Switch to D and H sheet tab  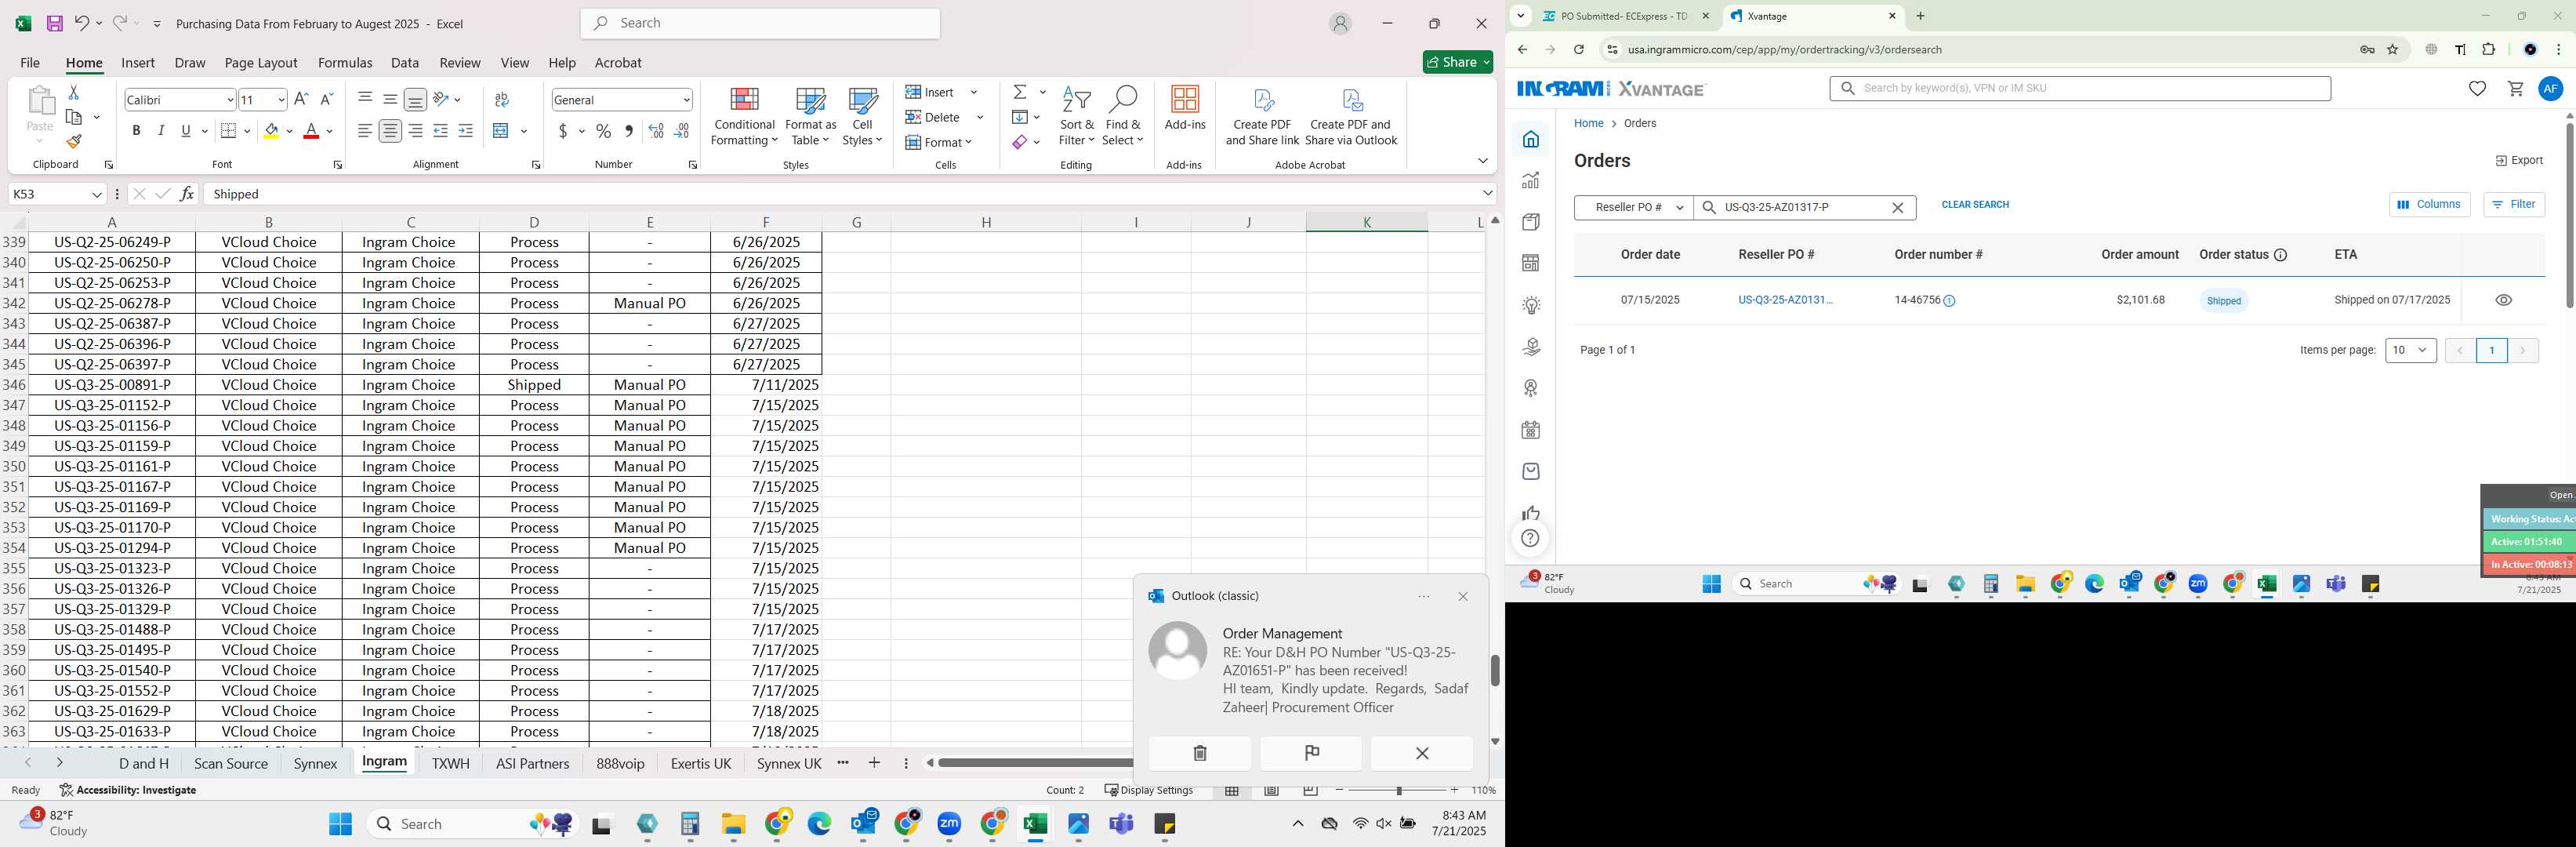(144, 763)
